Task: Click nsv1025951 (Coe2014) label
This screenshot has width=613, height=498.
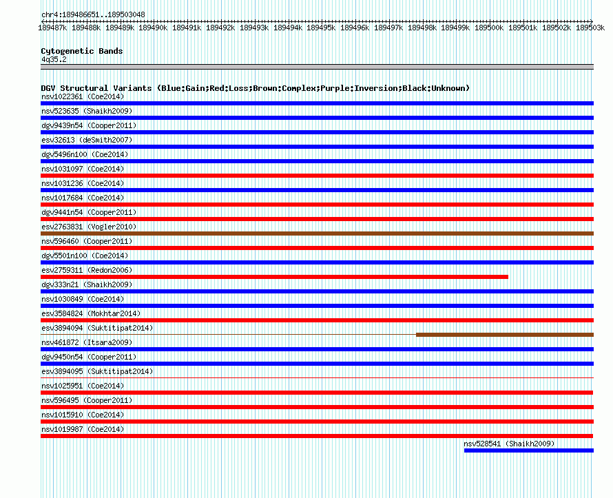Action: pos(83,386)
